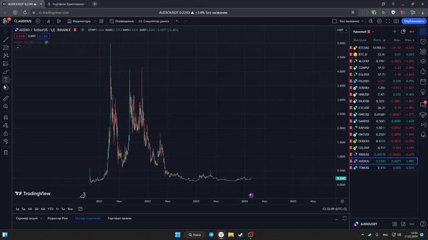Viewport: 428px width, 240px height.
Task: Open the forecasting and measurement tools
Action: 6,64
